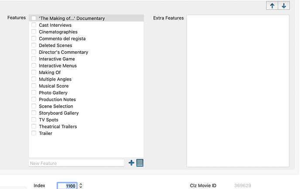Image resolution: width=301 pixels, height=189 pixels.
Task: Click the Index value stepper arrows
Action: (x=81, y=186)
